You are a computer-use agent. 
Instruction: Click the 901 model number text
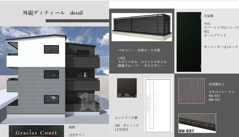pos(207,32)
